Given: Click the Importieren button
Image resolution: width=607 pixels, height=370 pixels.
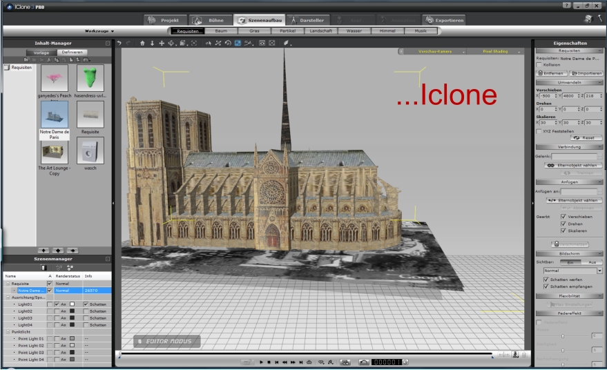Looking at the screenshot, I should pyautogui.click(x=586, y=73).
